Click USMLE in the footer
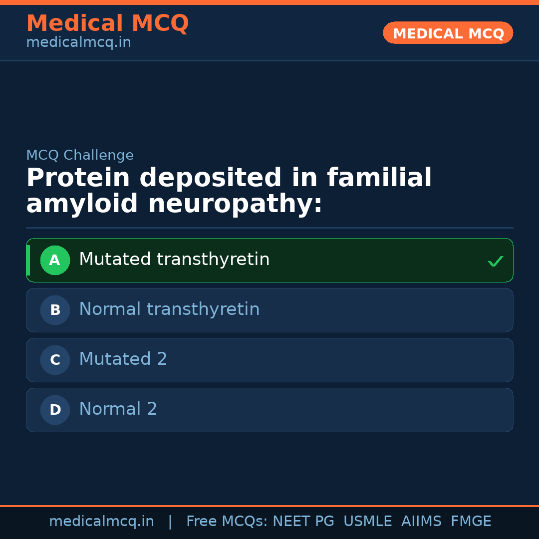539x539 pixels. (x=368, y=521)
